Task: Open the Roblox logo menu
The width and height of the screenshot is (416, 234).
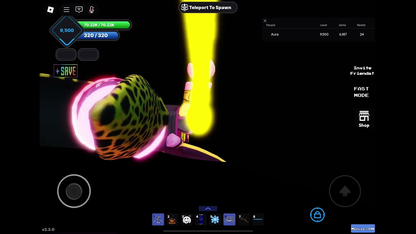Action: click(x=50, y=10)
